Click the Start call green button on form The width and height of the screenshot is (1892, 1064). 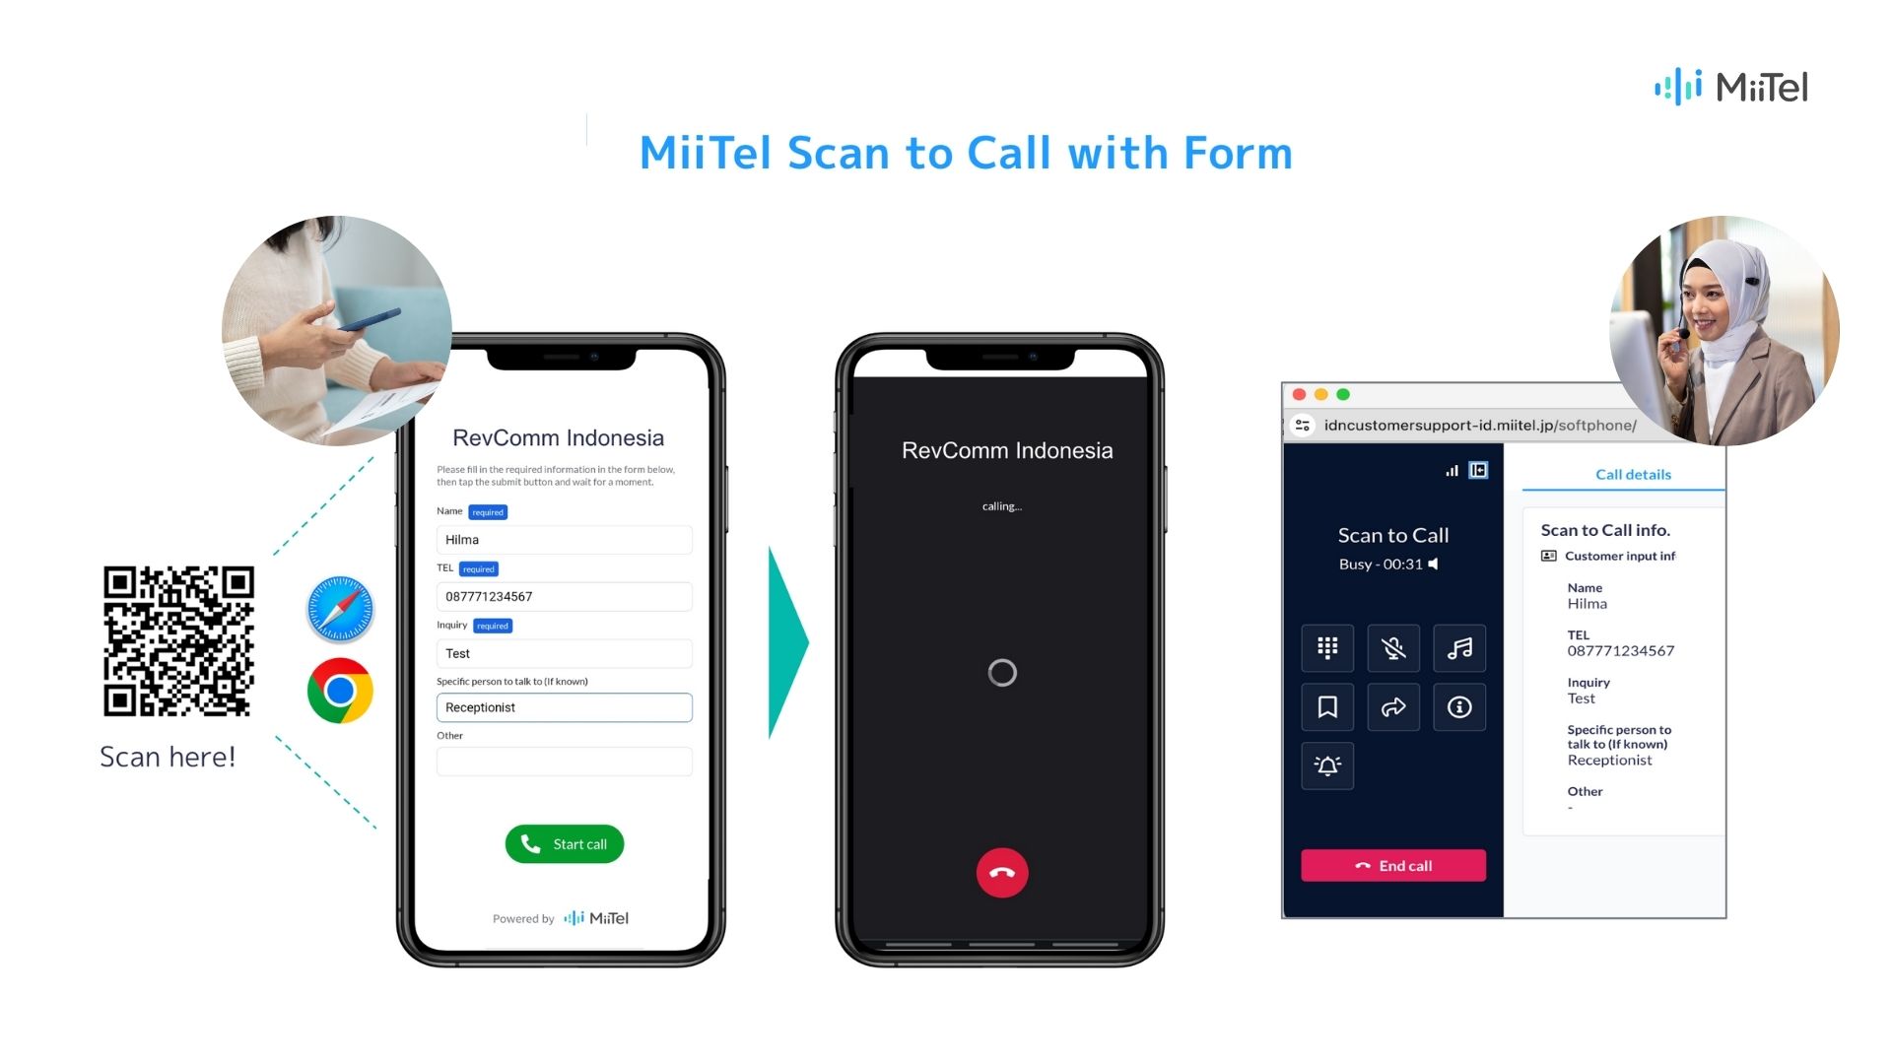563,844
